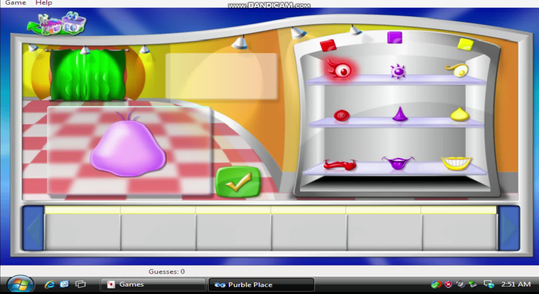Return to Purble Place main menu icon
The width and height of the screenshot is (539, 294).
57,24
